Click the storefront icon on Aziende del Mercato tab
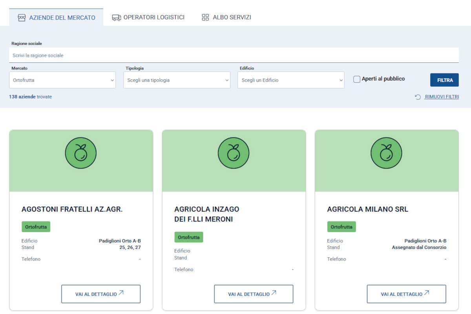 [x=21, y=17]
